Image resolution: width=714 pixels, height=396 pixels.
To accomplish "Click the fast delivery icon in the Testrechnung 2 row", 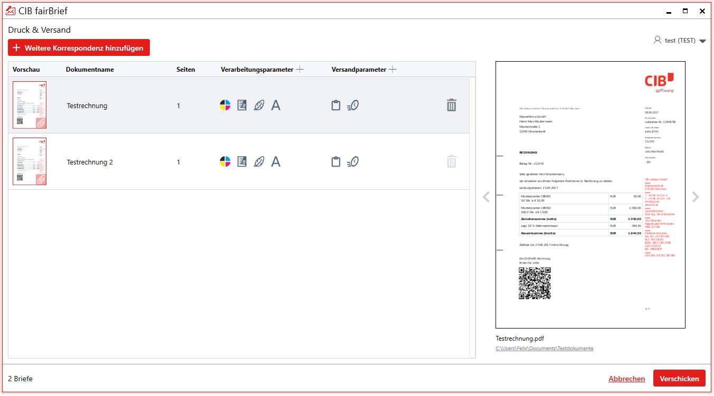I will point(353,161).
